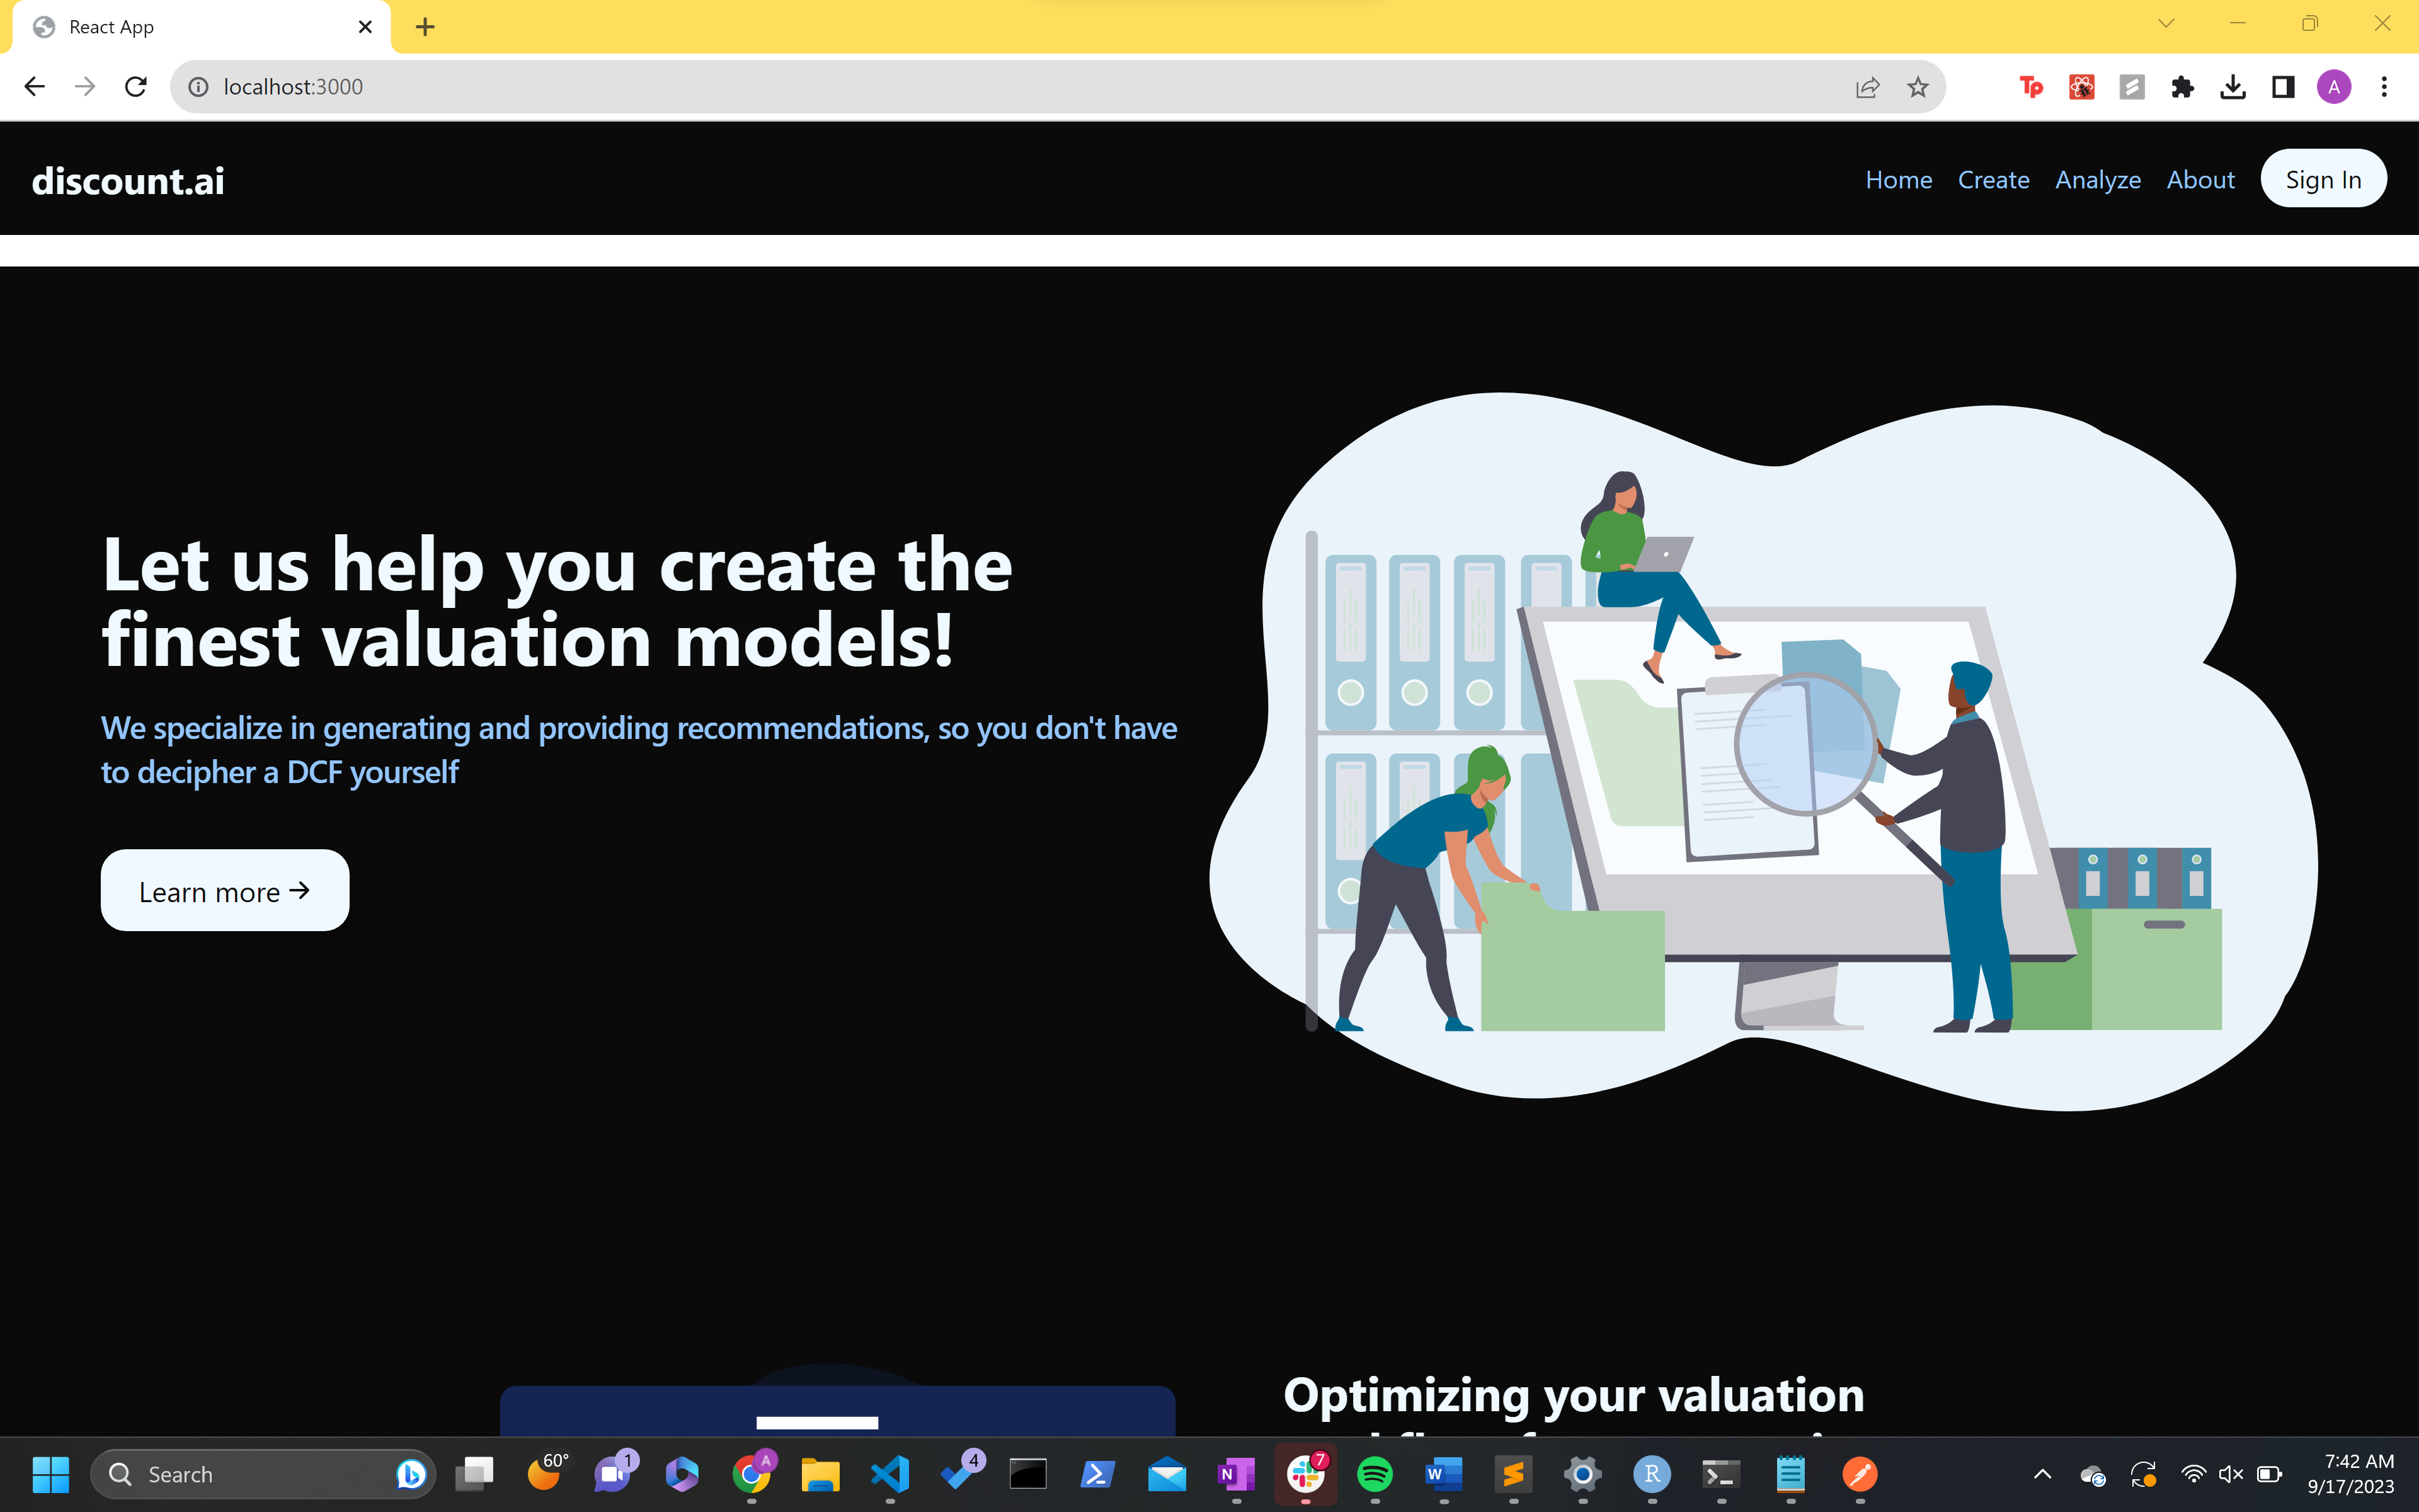Screen dimensions: 2419x1512
Task: Open the Chrome profile avatar
Action: (x=2333, y=87)
